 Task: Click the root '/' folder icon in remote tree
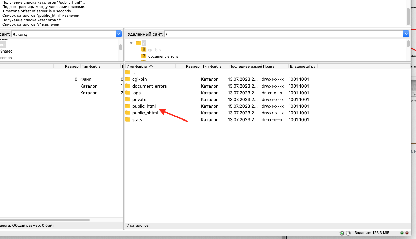tap(139, 43)
